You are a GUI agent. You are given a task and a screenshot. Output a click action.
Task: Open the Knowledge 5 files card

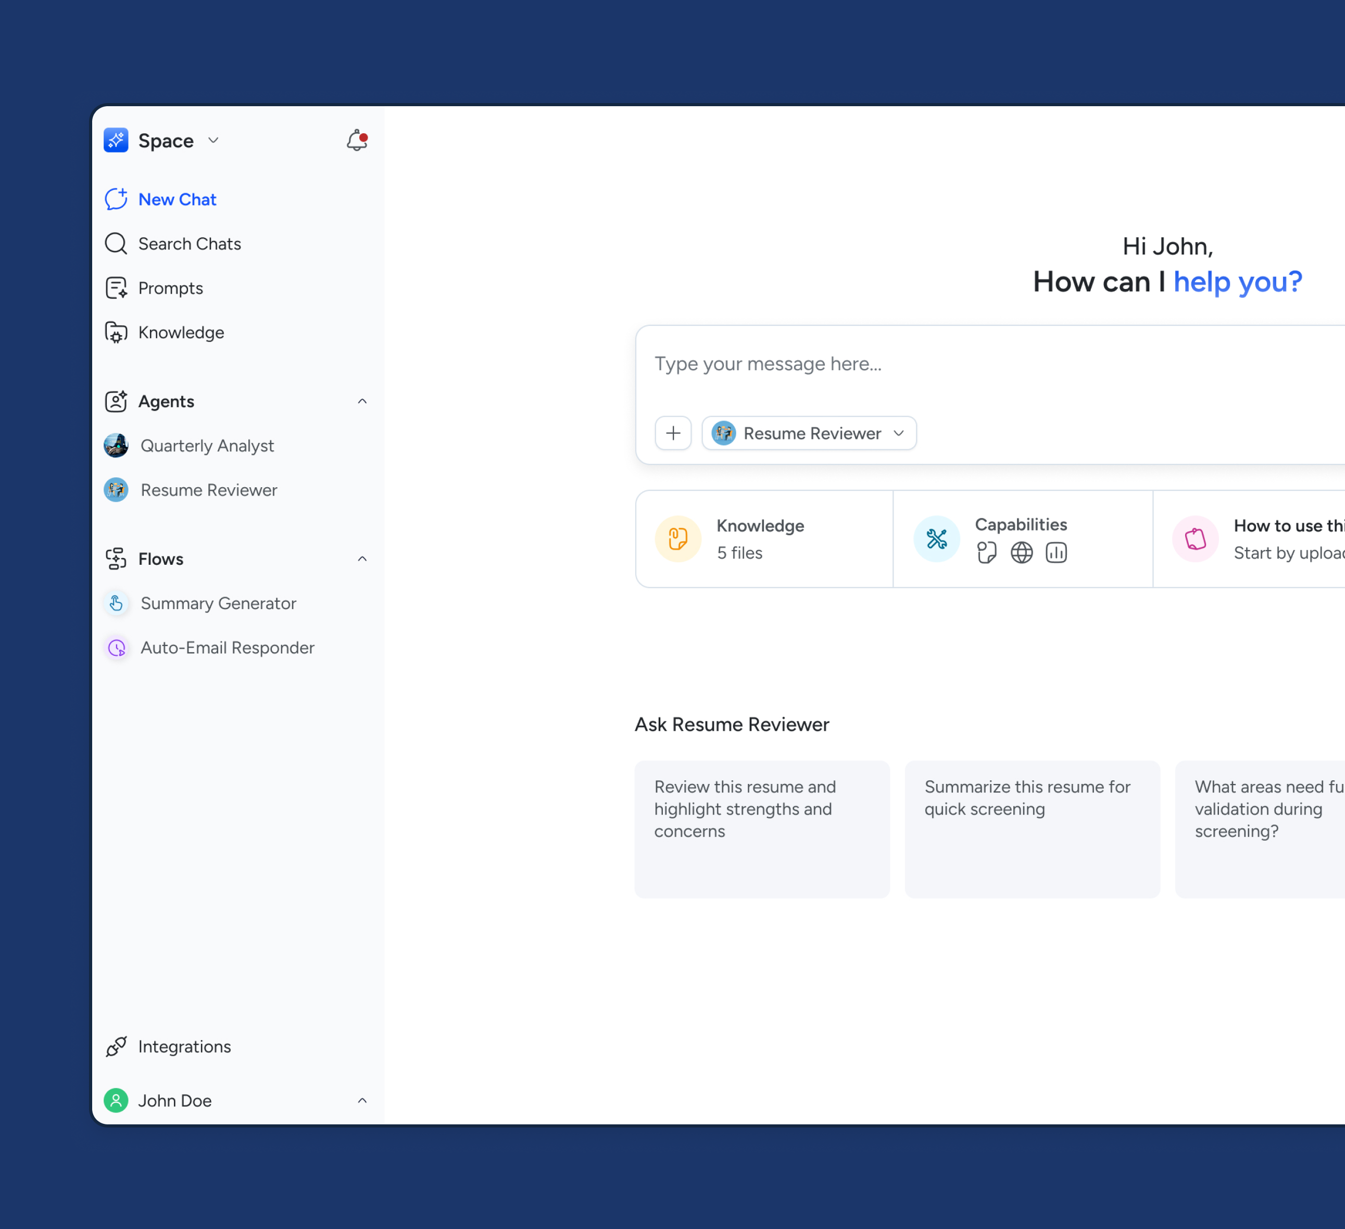[764, 539]
